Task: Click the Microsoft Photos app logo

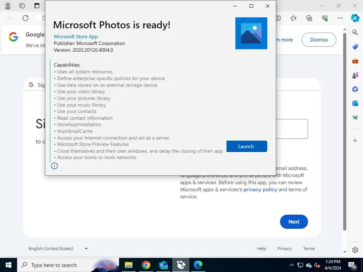Action: 251,33
